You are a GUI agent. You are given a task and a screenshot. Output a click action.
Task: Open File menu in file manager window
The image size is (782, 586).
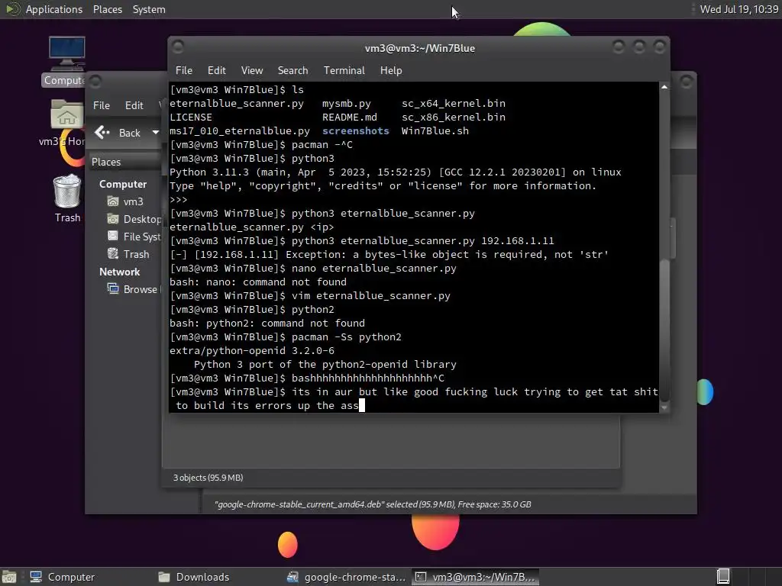coord(102,105)
